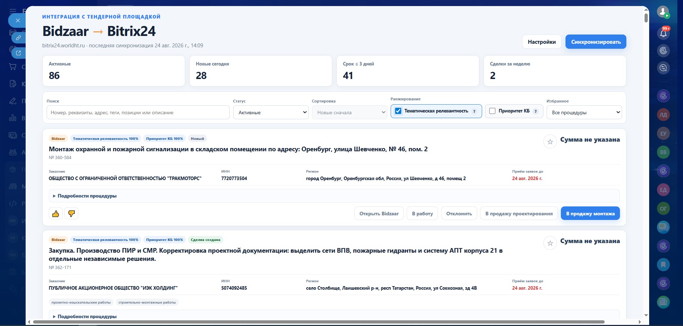This screenshot has height=326, width=683.
Task: Open the hamburger main menu
Action: pyautogui.click(x=13, y=11)
